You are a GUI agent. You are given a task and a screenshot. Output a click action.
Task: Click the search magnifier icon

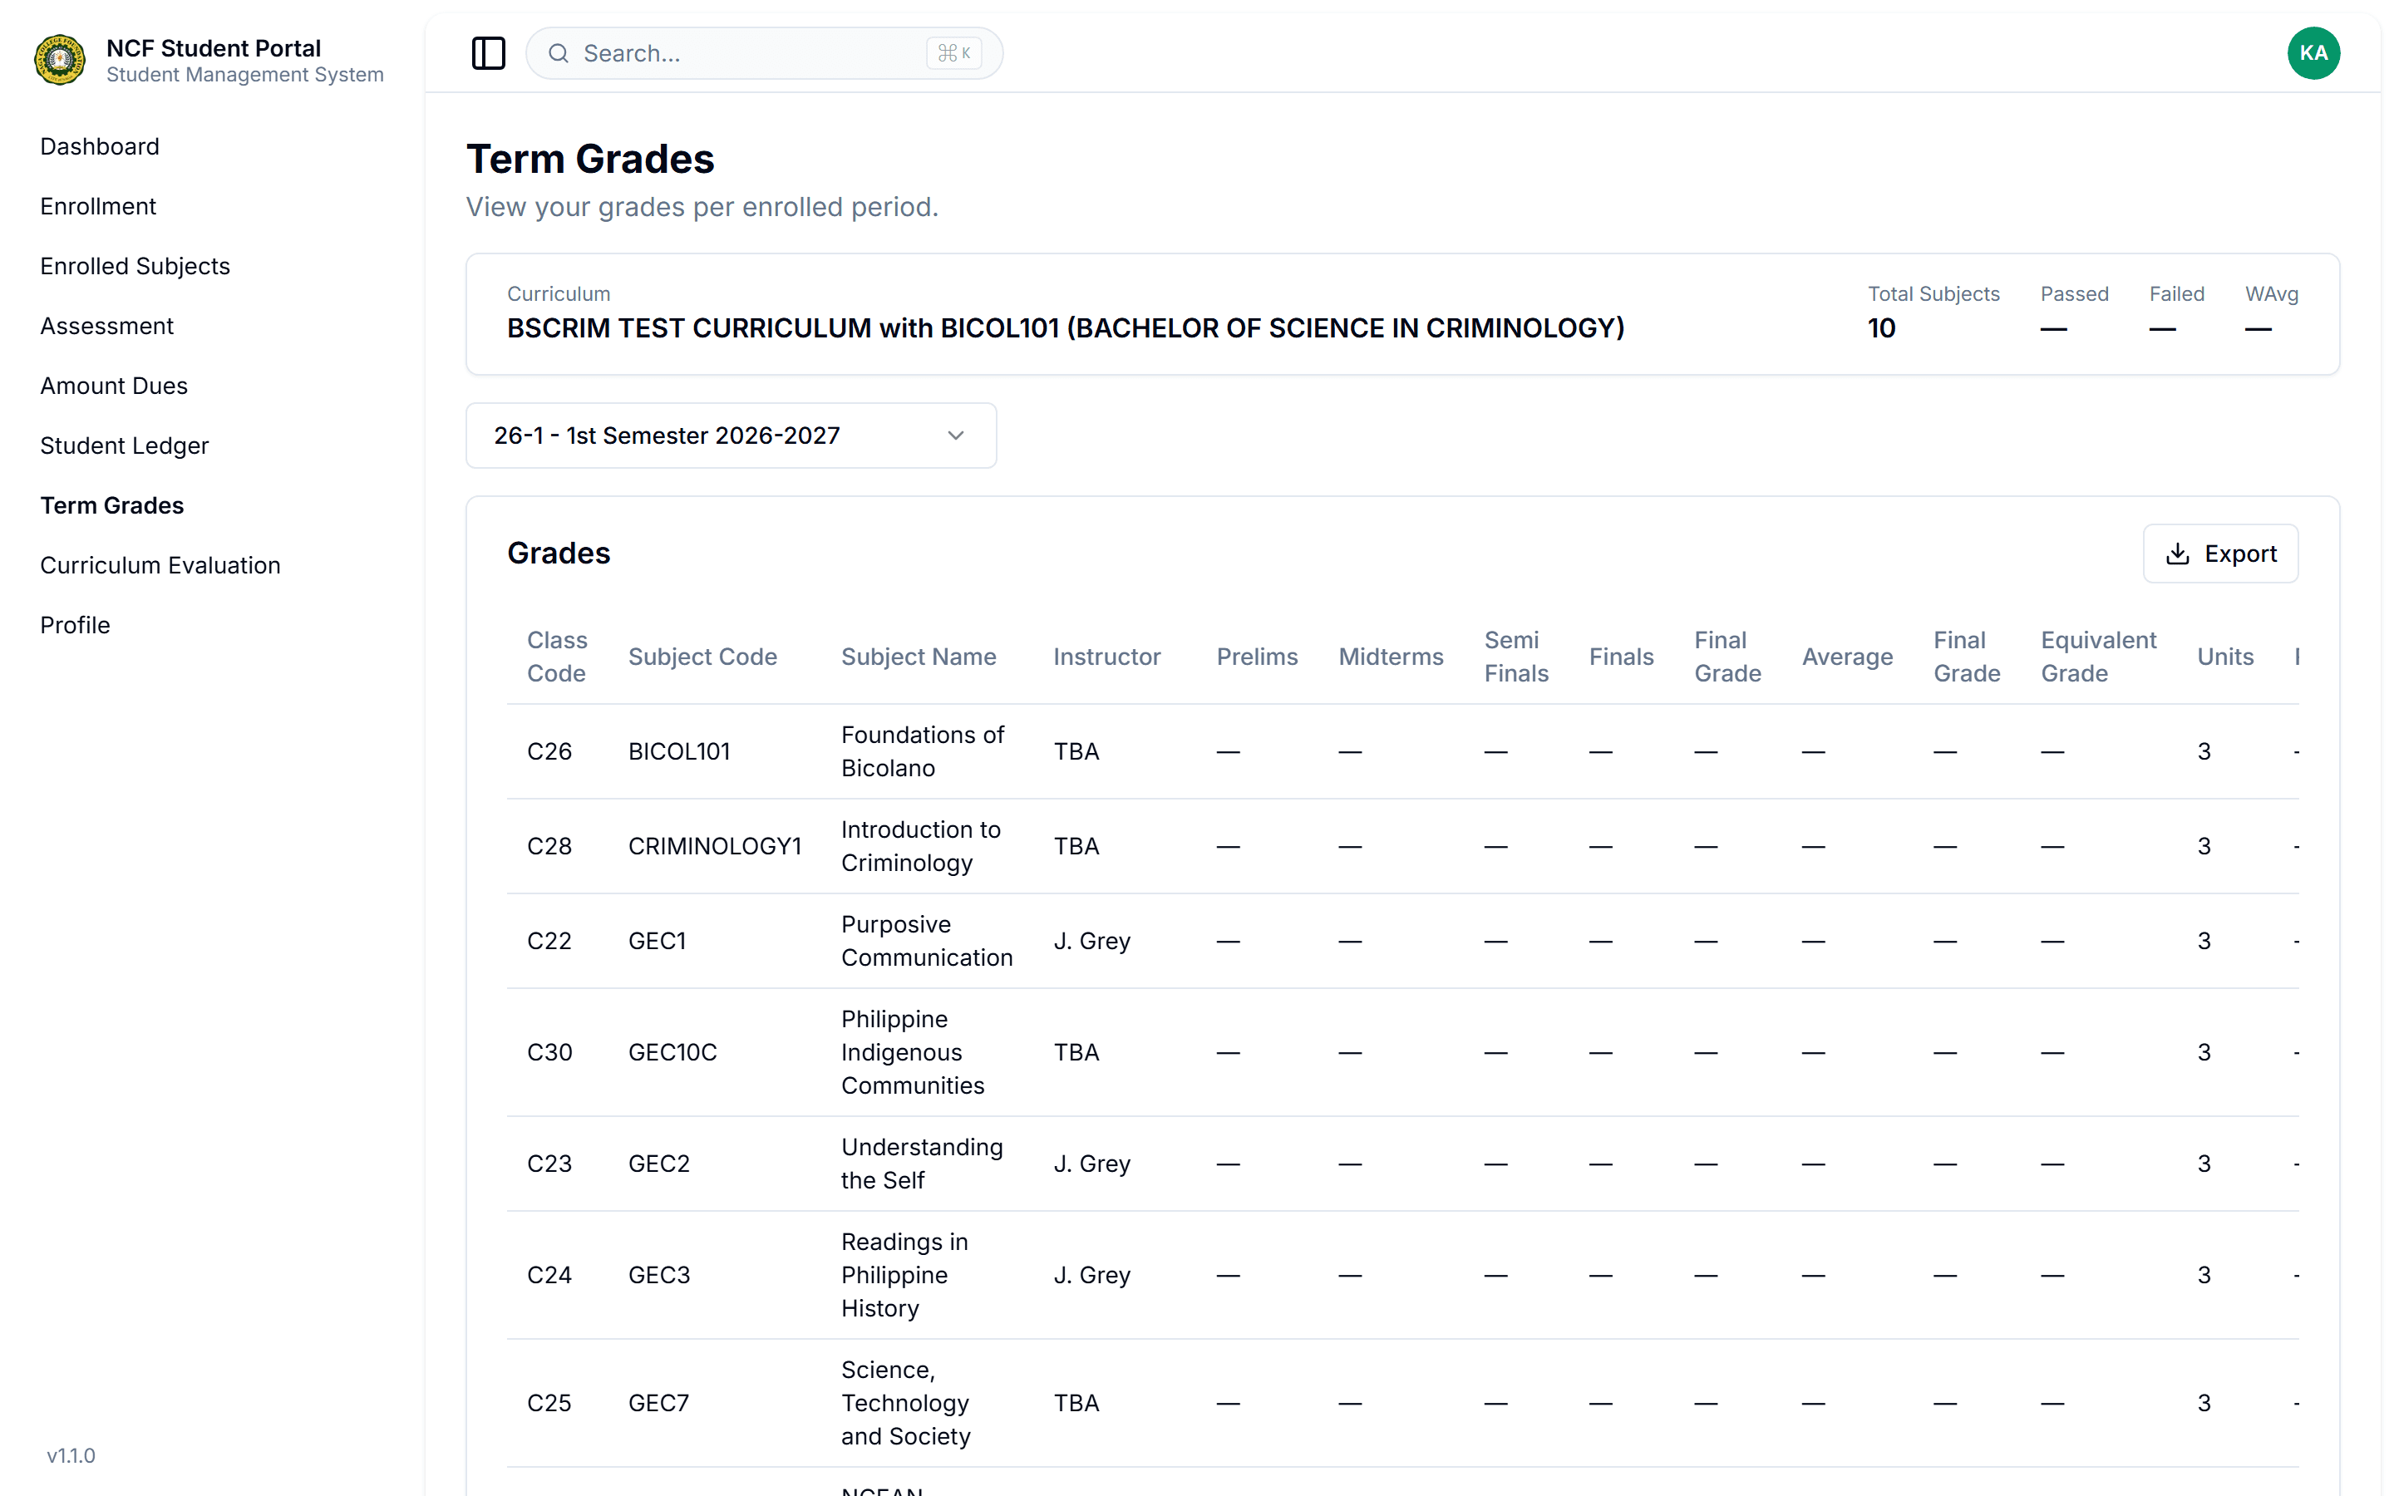click(559, 53)
